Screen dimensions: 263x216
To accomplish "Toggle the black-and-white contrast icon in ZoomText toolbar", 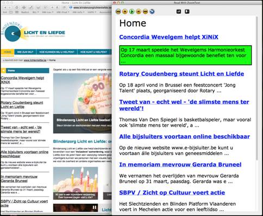I will coord(187,11).
